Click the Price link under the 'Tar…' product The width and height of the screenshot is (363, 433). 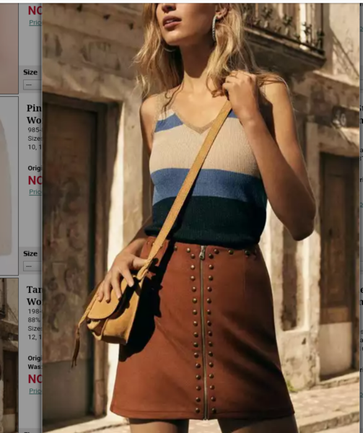[35, 390]
